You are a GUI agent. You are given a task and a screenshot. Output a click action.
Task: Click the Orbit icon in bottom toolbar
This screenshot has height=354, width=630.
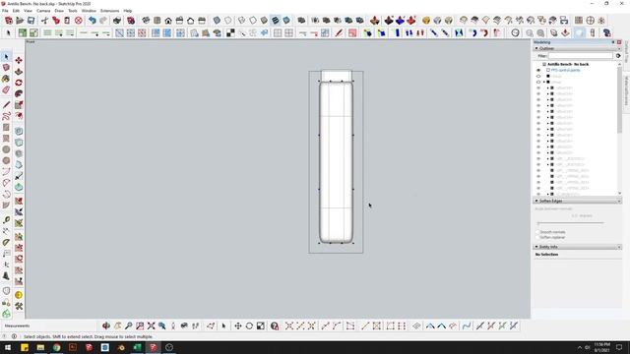point(106,325)
